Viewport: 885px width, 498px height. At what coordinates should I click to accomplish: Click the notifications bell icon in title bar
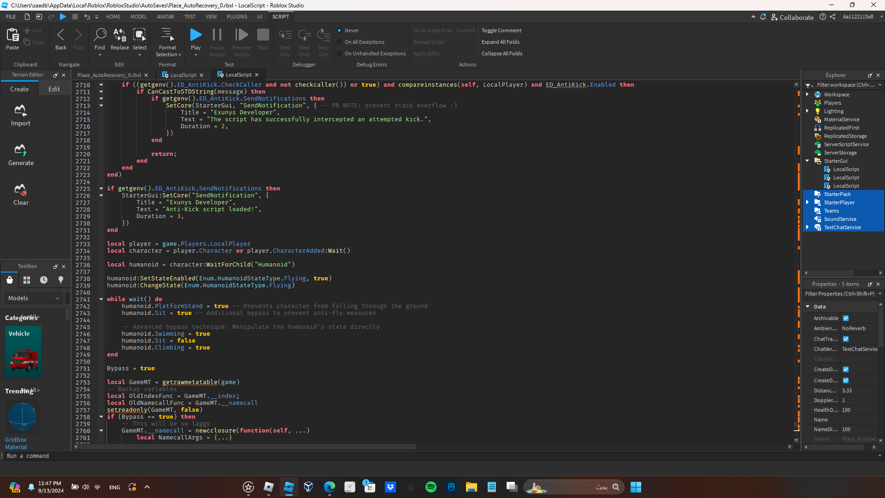(763, 17)
